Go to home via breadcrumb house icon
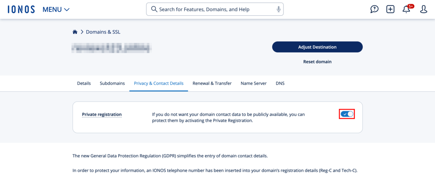 [75, 32]
